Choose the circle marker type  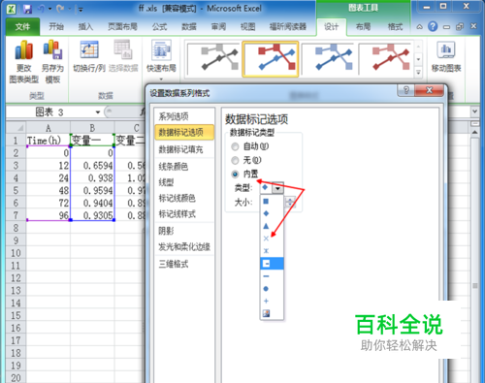point(266,288)
